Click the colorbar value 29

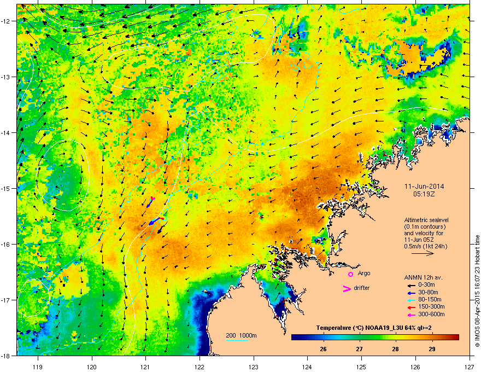(432, 349)
